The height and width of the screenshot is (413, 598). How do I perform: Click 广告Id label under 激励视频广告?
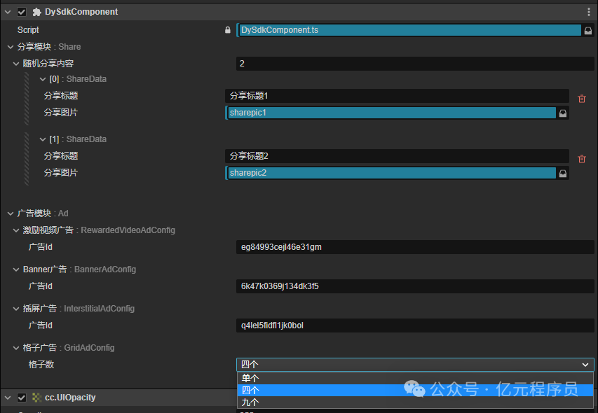coord(41,247)
